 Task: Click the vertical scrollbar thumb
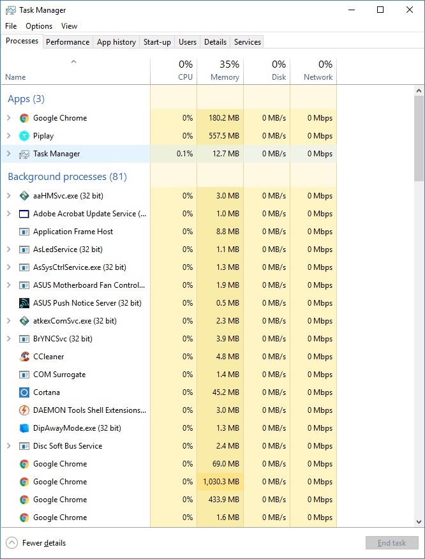tap(419, 138)
